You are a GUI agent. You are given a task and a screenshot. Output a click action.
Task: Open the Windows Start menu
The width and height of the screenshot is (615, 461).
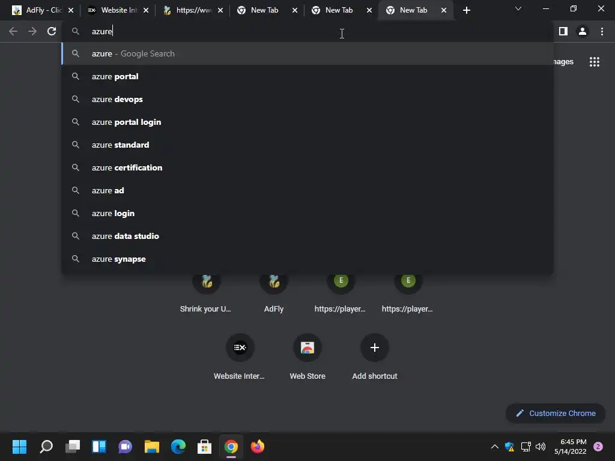20,447
